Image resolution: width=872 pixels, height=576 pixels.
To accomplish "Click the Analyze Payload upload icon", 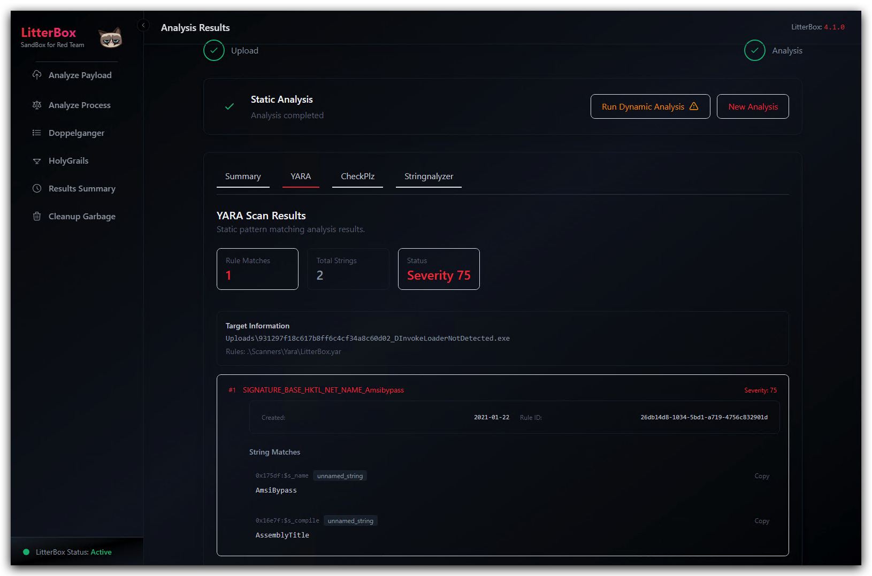I will tap(37, 75).
